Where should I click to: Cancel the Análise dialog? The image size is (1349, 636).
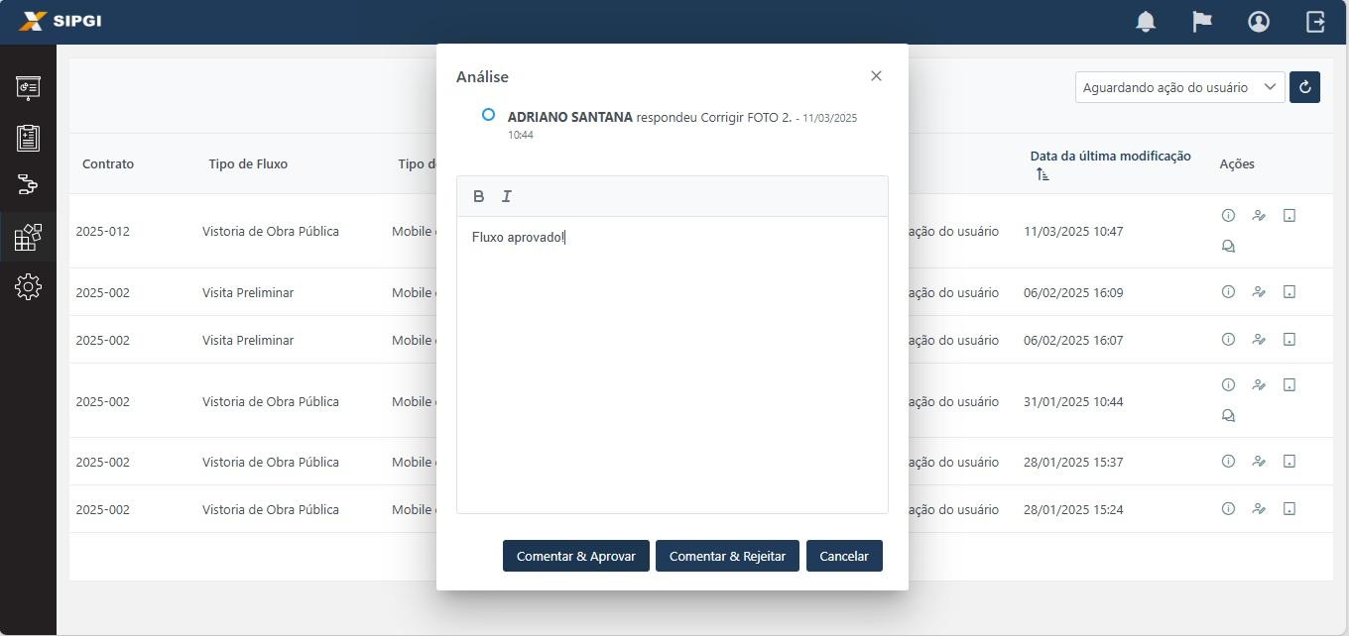point(844,556)
